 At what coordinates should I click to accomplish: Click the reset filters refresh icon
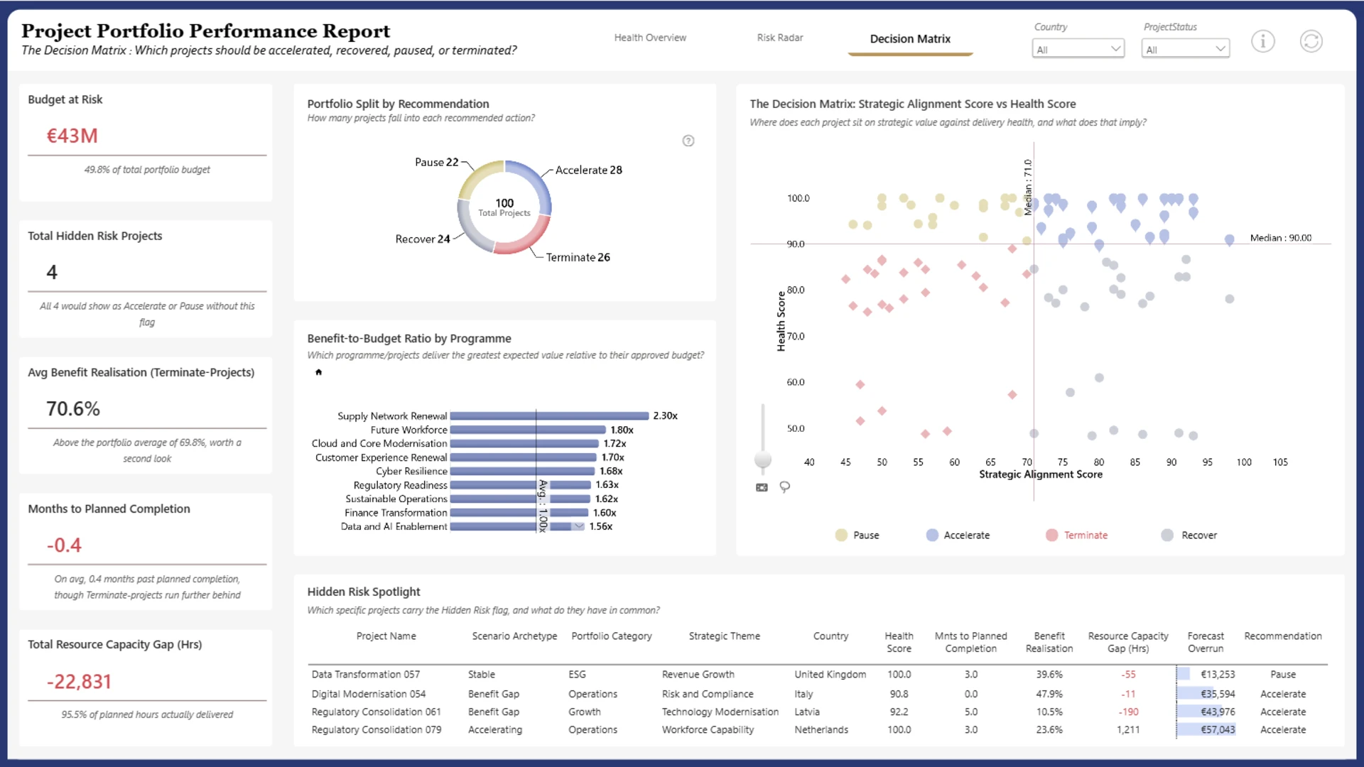pyautogui.click(x=1311, y=41)
